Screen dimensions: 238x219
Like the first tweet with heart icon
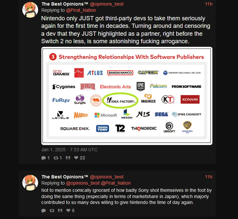click(x=76, y=158)
